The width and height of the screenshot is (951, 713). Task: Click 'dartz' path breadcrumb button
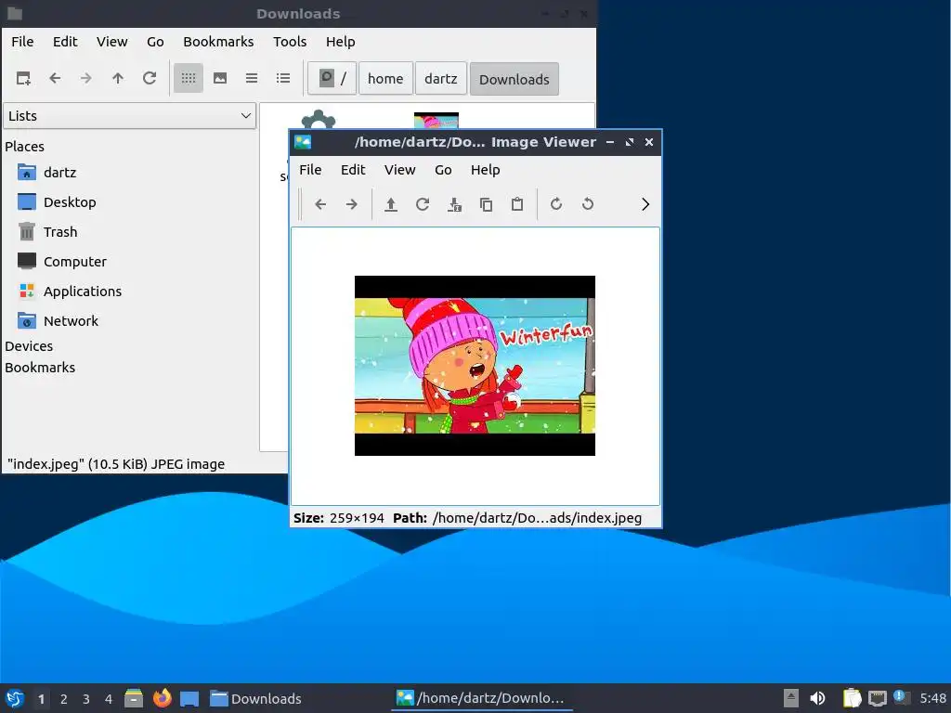(x=441, y=78)
